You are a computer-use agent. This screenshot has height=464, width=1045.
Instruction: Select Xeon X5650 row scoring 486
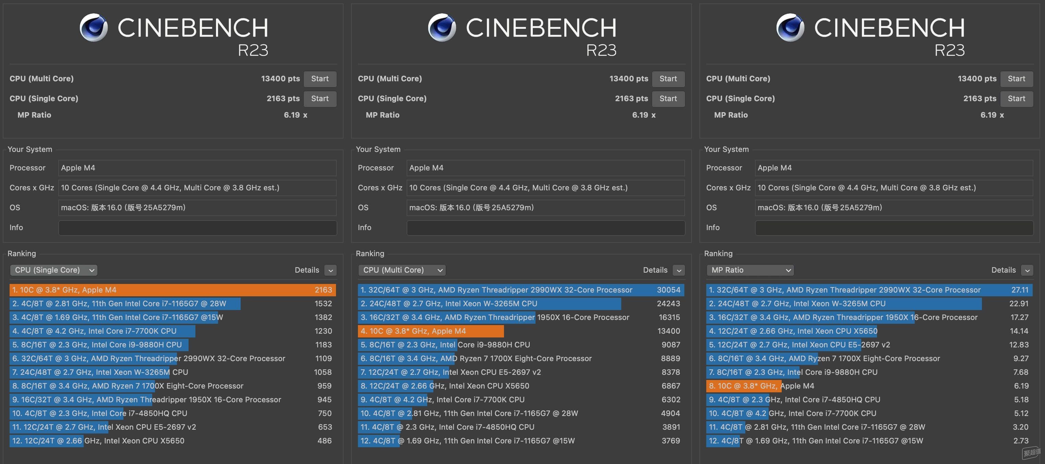[173, 441]
